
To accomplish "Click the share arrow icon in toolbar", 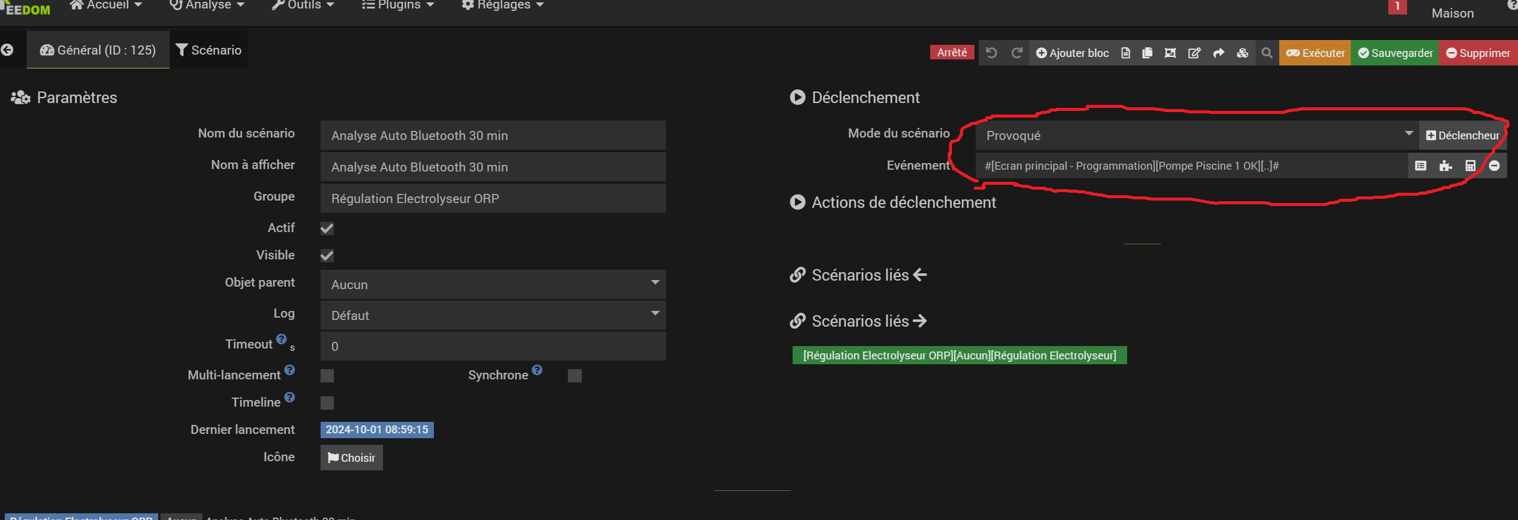I will click(1219, 53).
